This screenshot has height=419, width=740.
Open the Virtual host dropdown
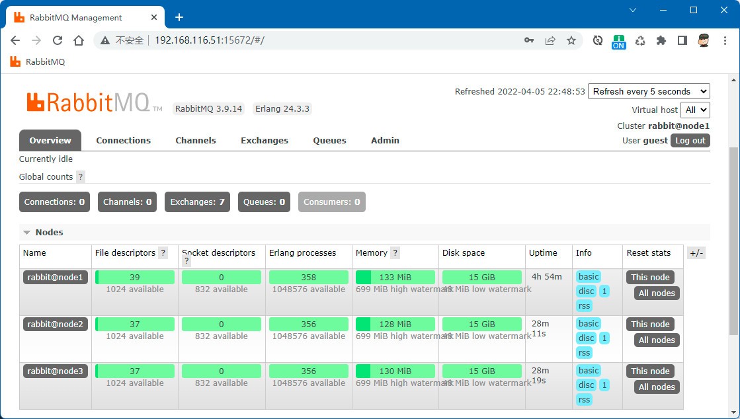point(695,110)
